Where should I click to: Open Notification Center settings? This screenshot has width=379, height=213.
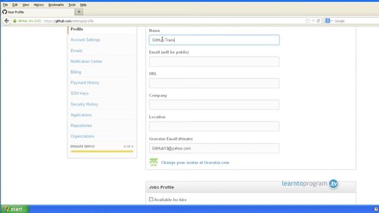click(x=86, y=62)
